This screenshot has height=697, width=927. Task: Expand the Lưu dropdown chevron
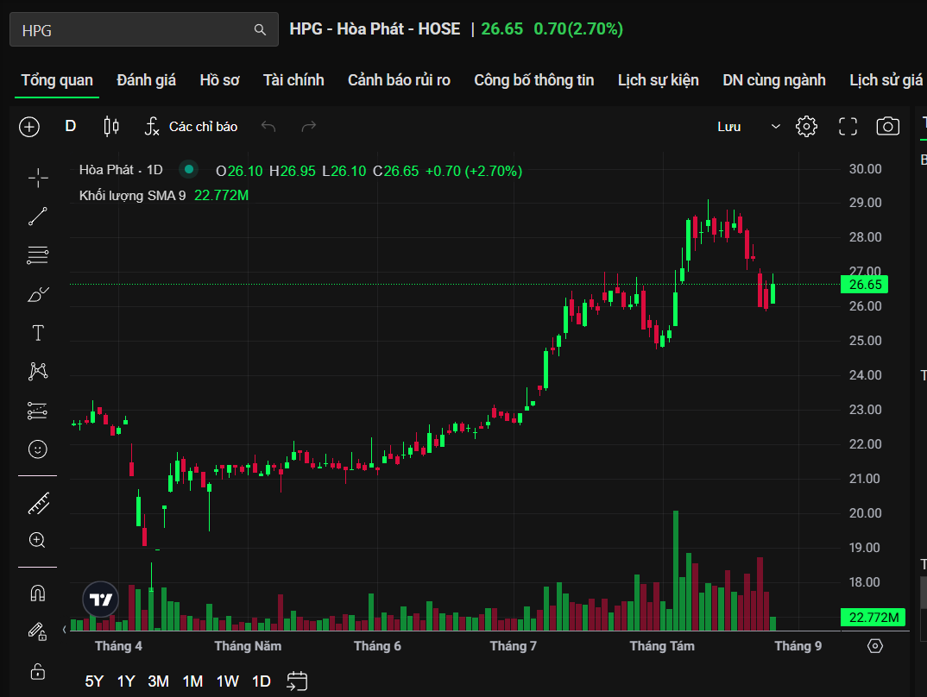pos(776,127)
